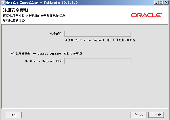Click the Oracle Installer title bar icon
Screen dimensions: 170x120
(x=3, y=3)
